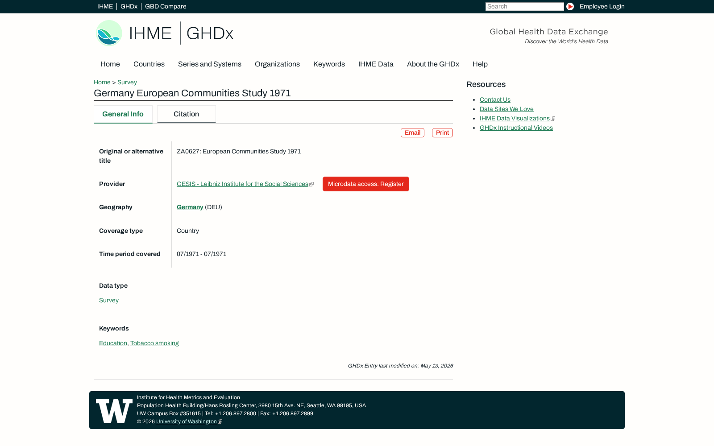Screen dimensions: 714x446
Task: Click the Resources heading
Action: (x=486, y=84)
